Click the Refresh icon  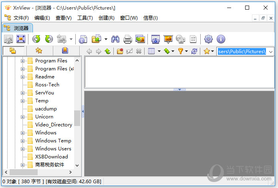[x=194, y=51]
